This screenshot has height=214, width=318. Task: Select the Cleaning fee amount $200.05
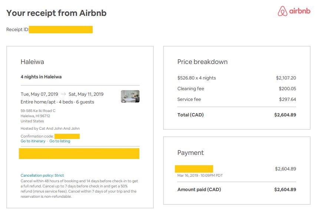tap(287, 89)
